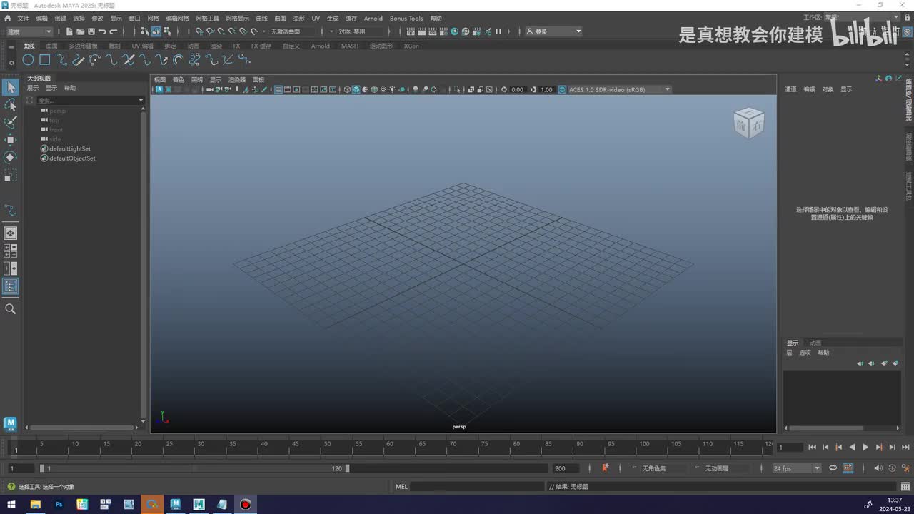Viewport: 914px width, 514px height.
Task: Click the view cube in viewport
Action: [748, 123]
